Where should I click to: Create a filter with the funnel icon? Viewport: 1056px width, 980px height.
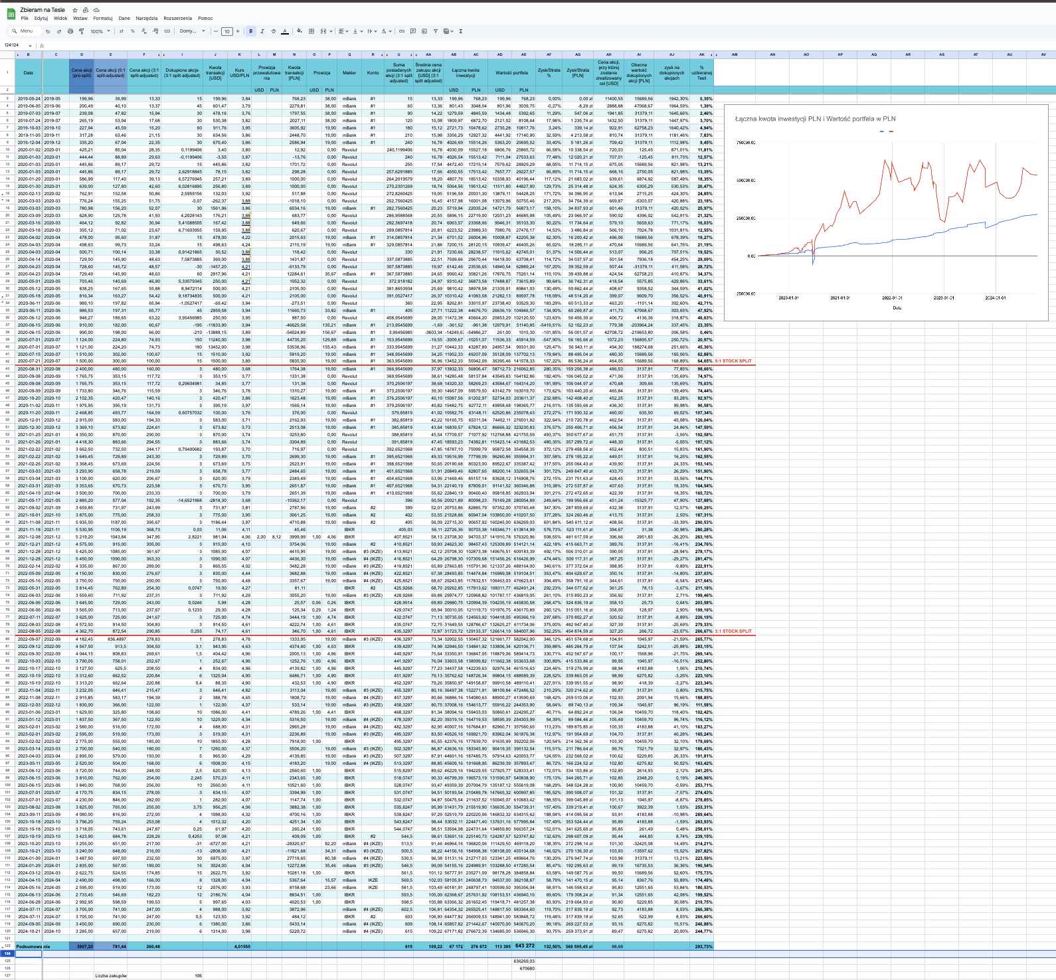(436, 31)
